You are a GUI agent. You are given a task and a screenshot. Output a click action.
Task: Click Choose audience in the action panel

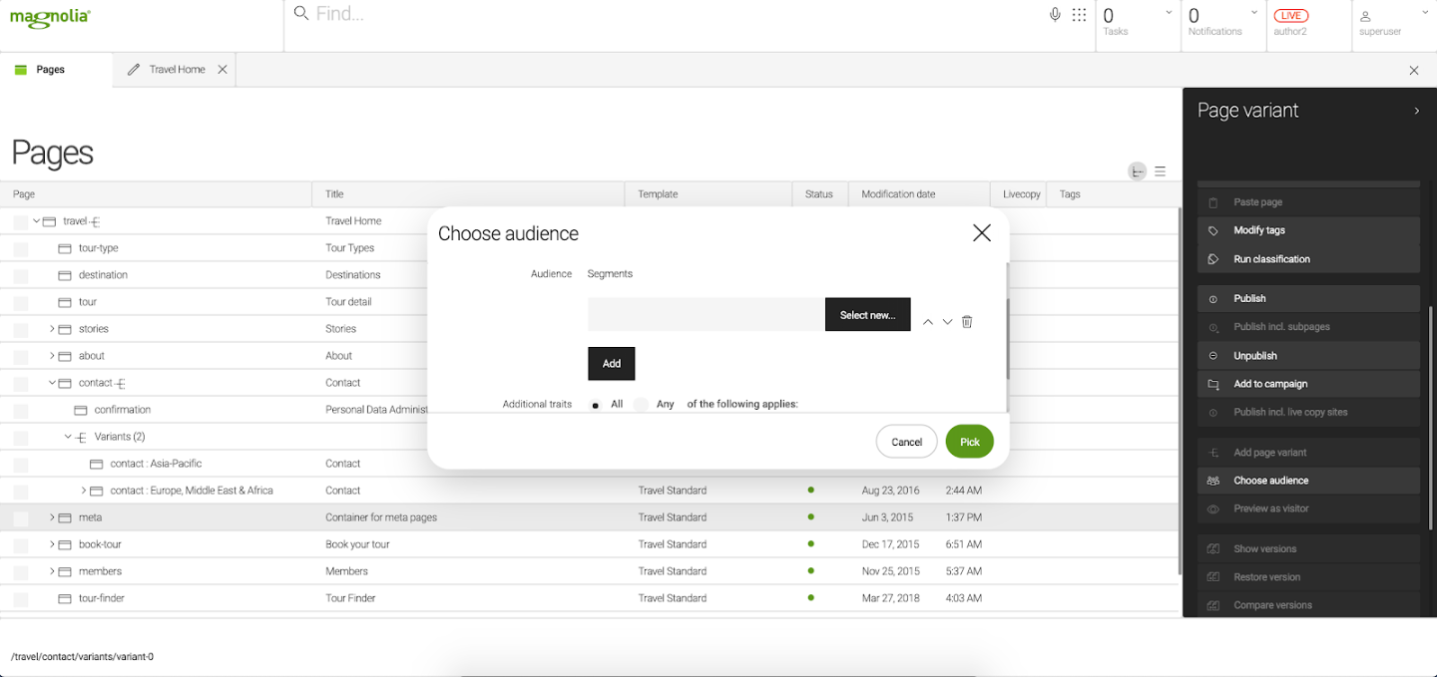point(1270,481)
